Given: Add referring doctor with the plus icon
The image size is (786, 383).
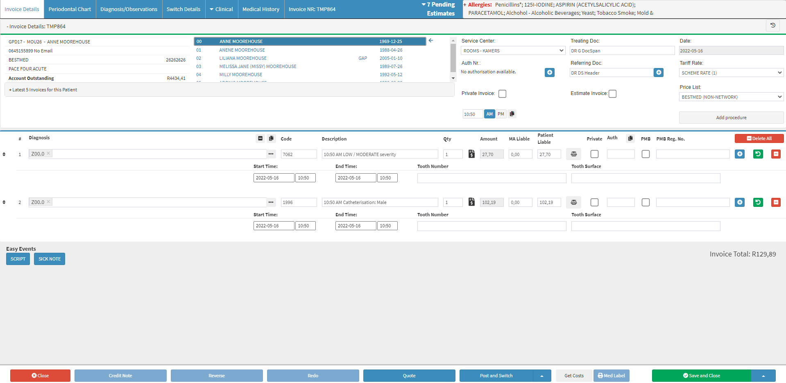Looking at the screenshot, I should (658, 73).
